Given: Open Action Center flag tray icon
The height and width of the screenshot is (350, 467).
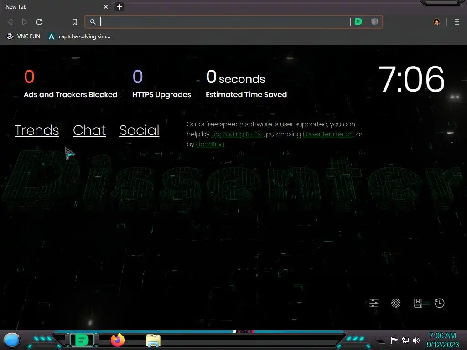Looking at the screenshot, I should (x=394, y=340).
